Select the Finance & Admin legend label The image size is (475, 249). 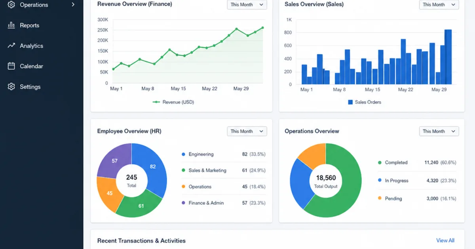coord(206,203)
